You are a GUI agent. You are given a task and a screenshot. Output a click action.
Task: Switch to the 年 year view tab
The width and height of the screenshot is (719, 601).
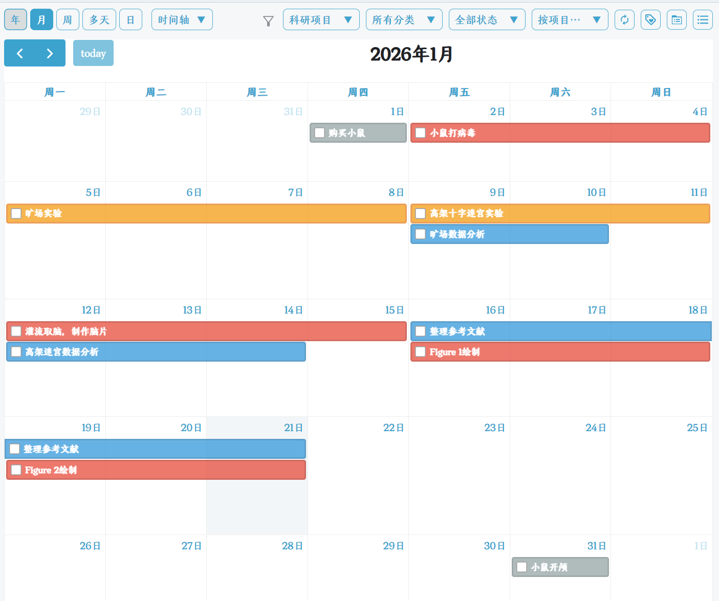pyautogui.click(x=15, y=20)
